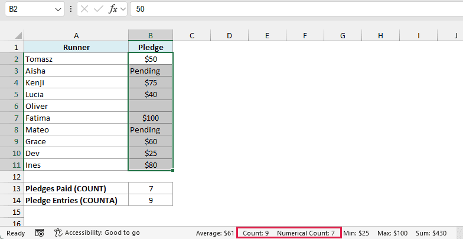Click the COUNT result cell showing 7
Screen dimensions: 463x239
point(151,188)
